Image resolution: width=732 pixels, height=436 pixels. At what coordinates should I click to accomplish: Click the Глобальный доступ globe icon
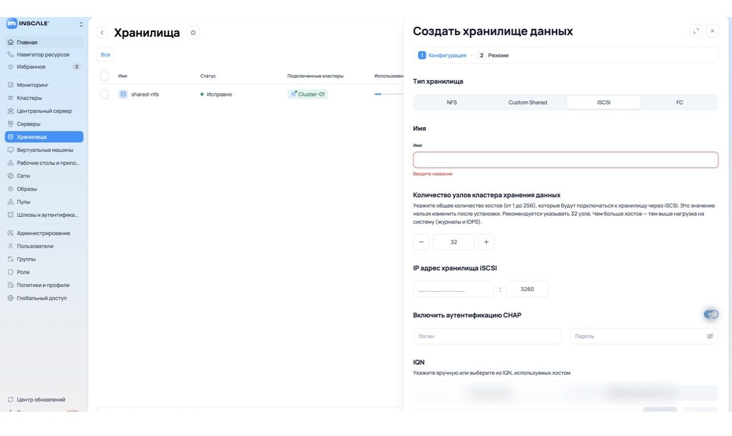coord(10,298)
